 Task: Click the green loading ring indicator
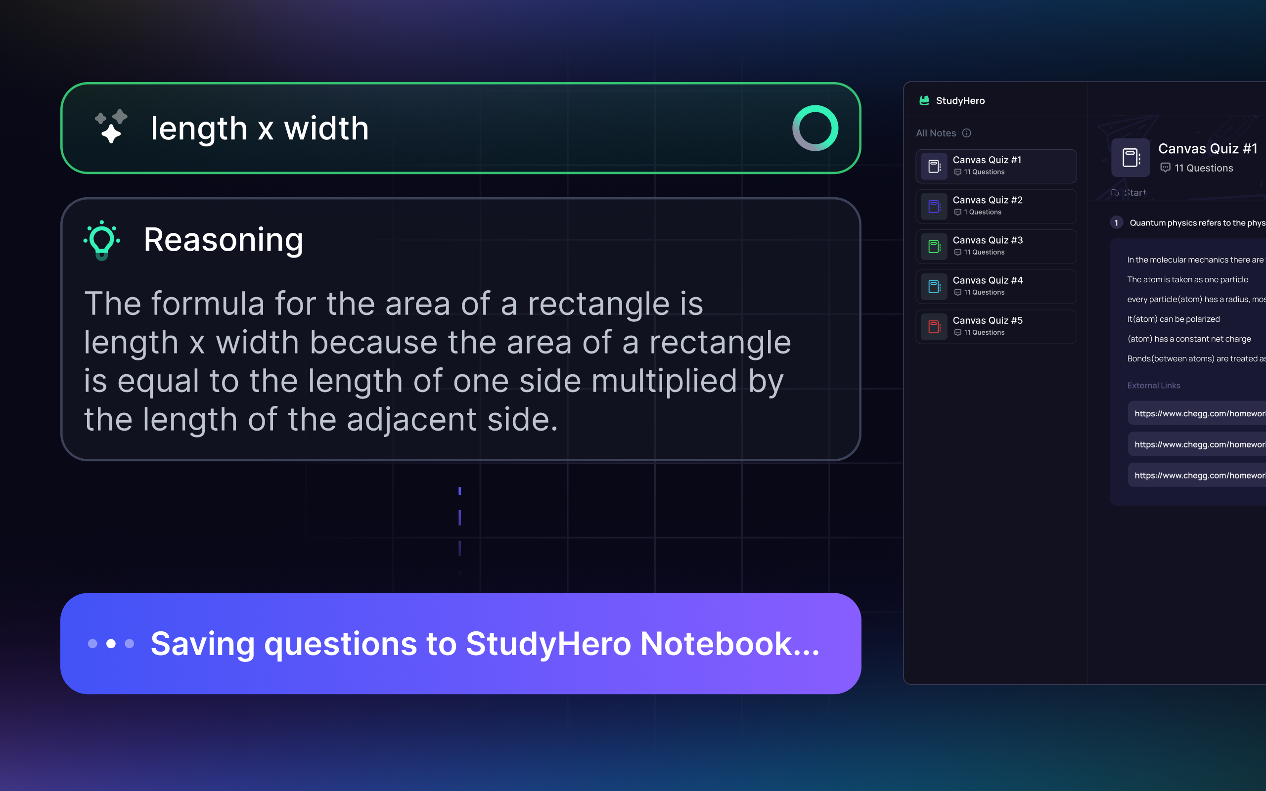coord(815,128)
